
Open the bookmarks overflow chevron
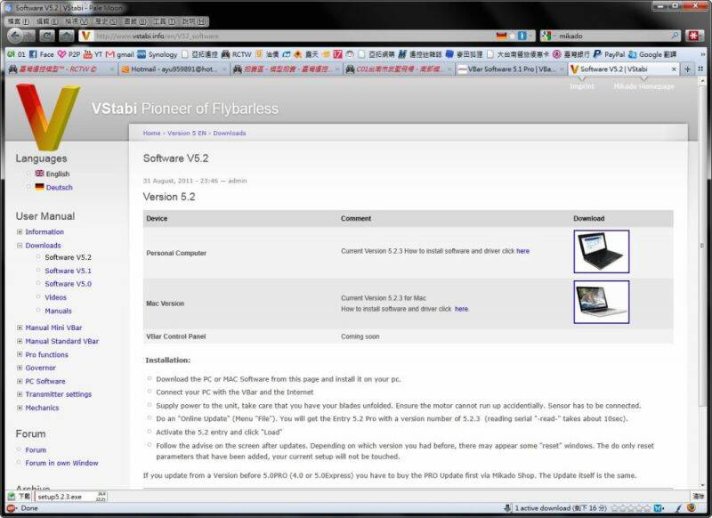tap(702, 54)
